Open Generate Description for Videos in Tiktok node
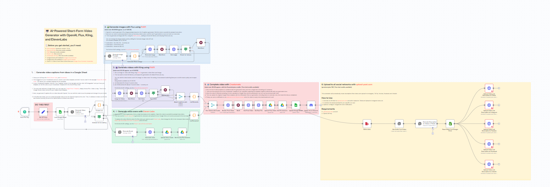550x187 pixels. pos(425,123)
